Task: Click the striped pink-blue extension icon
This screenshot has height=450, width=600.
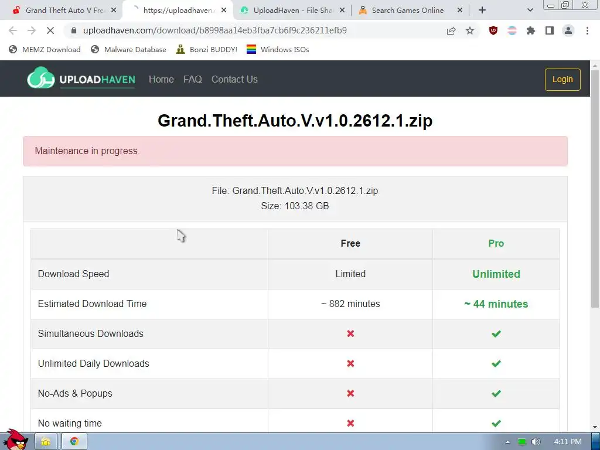Action: [512, 30]
